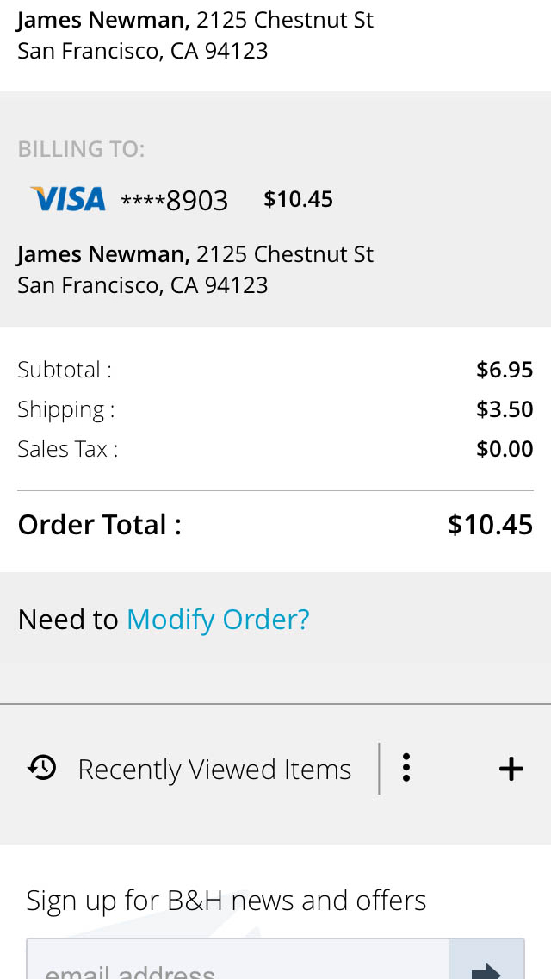Select the billing address under Visa card
The image size is (551, 979).
pyautogui.click(x=195, y=270)
